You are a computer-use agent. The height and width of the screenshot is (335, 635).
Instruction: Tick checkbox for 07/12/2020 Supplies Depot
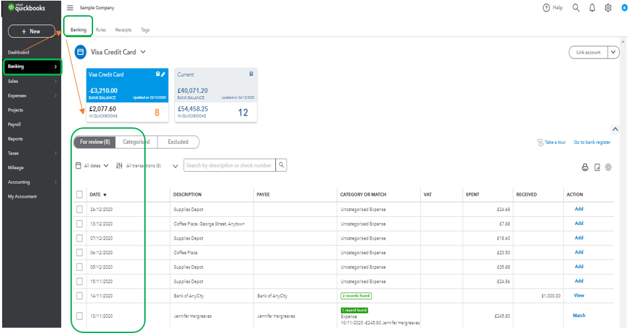click(79, 238)
